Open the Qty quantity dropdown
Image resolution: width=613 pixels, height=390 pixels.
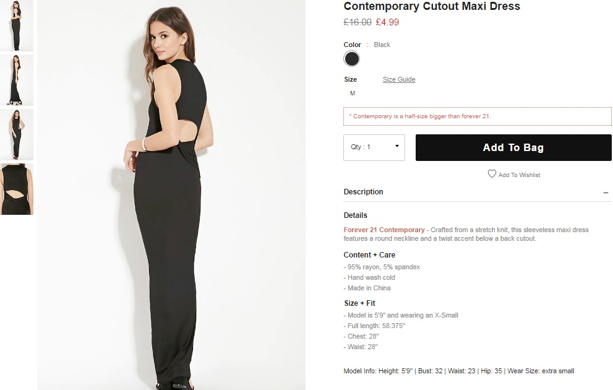tap(374, 147)
